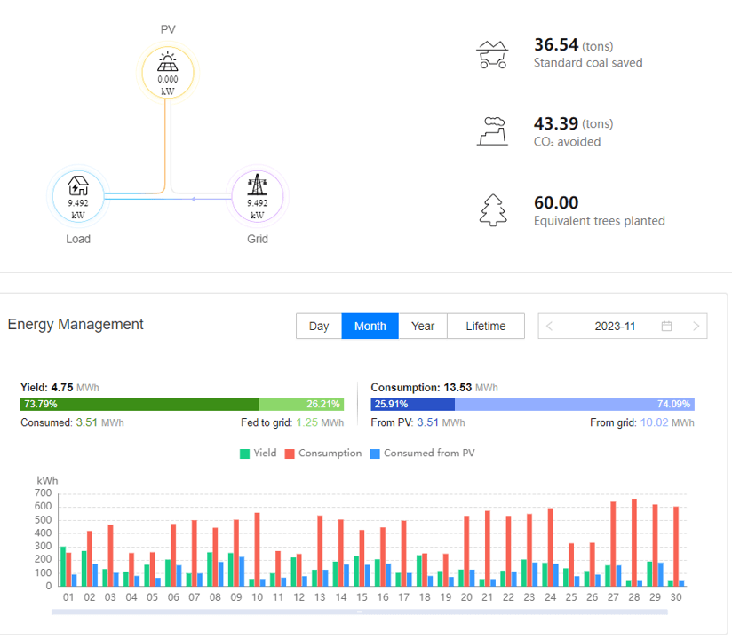Click the chart horizontal scrollbar
This screenshot has height=639, width=732.
(360, 611)
